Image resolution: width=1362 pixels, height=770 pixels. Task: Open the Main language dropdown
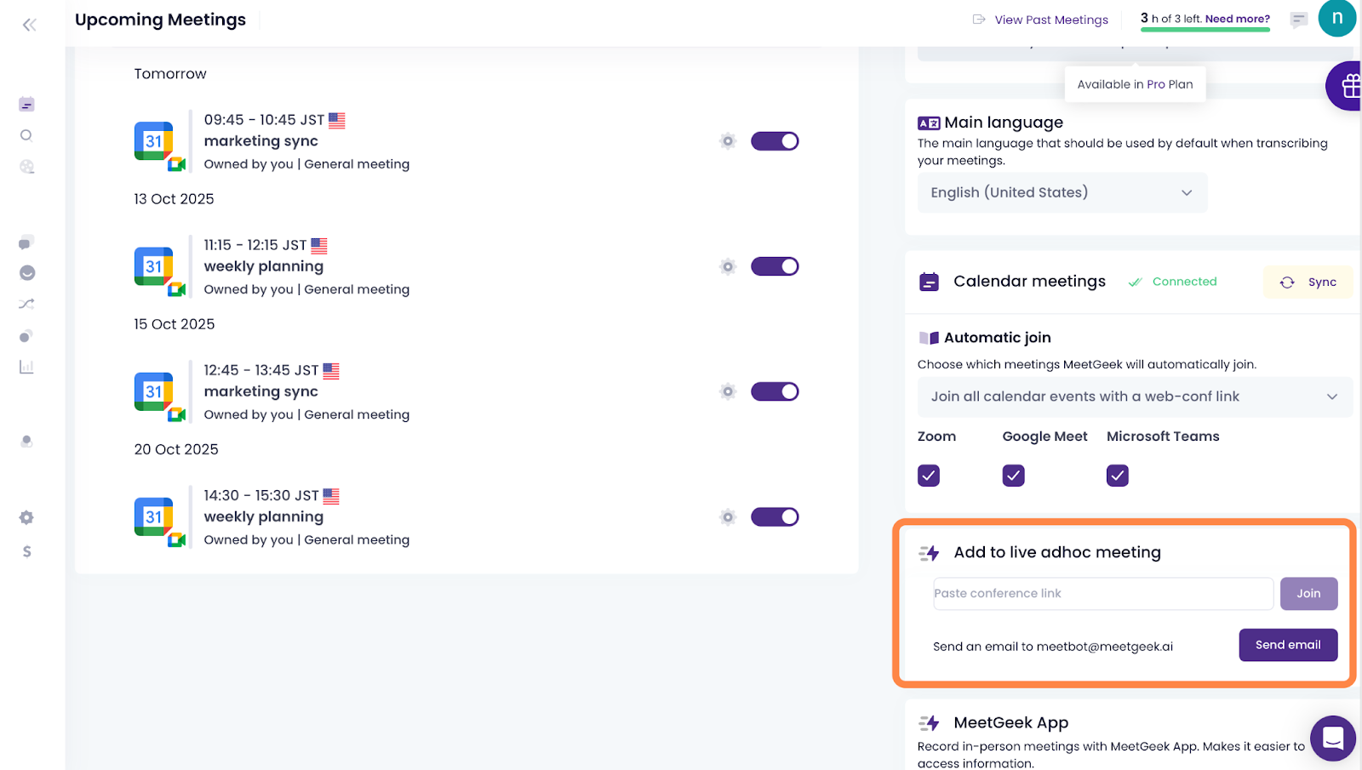(1062, 193)
